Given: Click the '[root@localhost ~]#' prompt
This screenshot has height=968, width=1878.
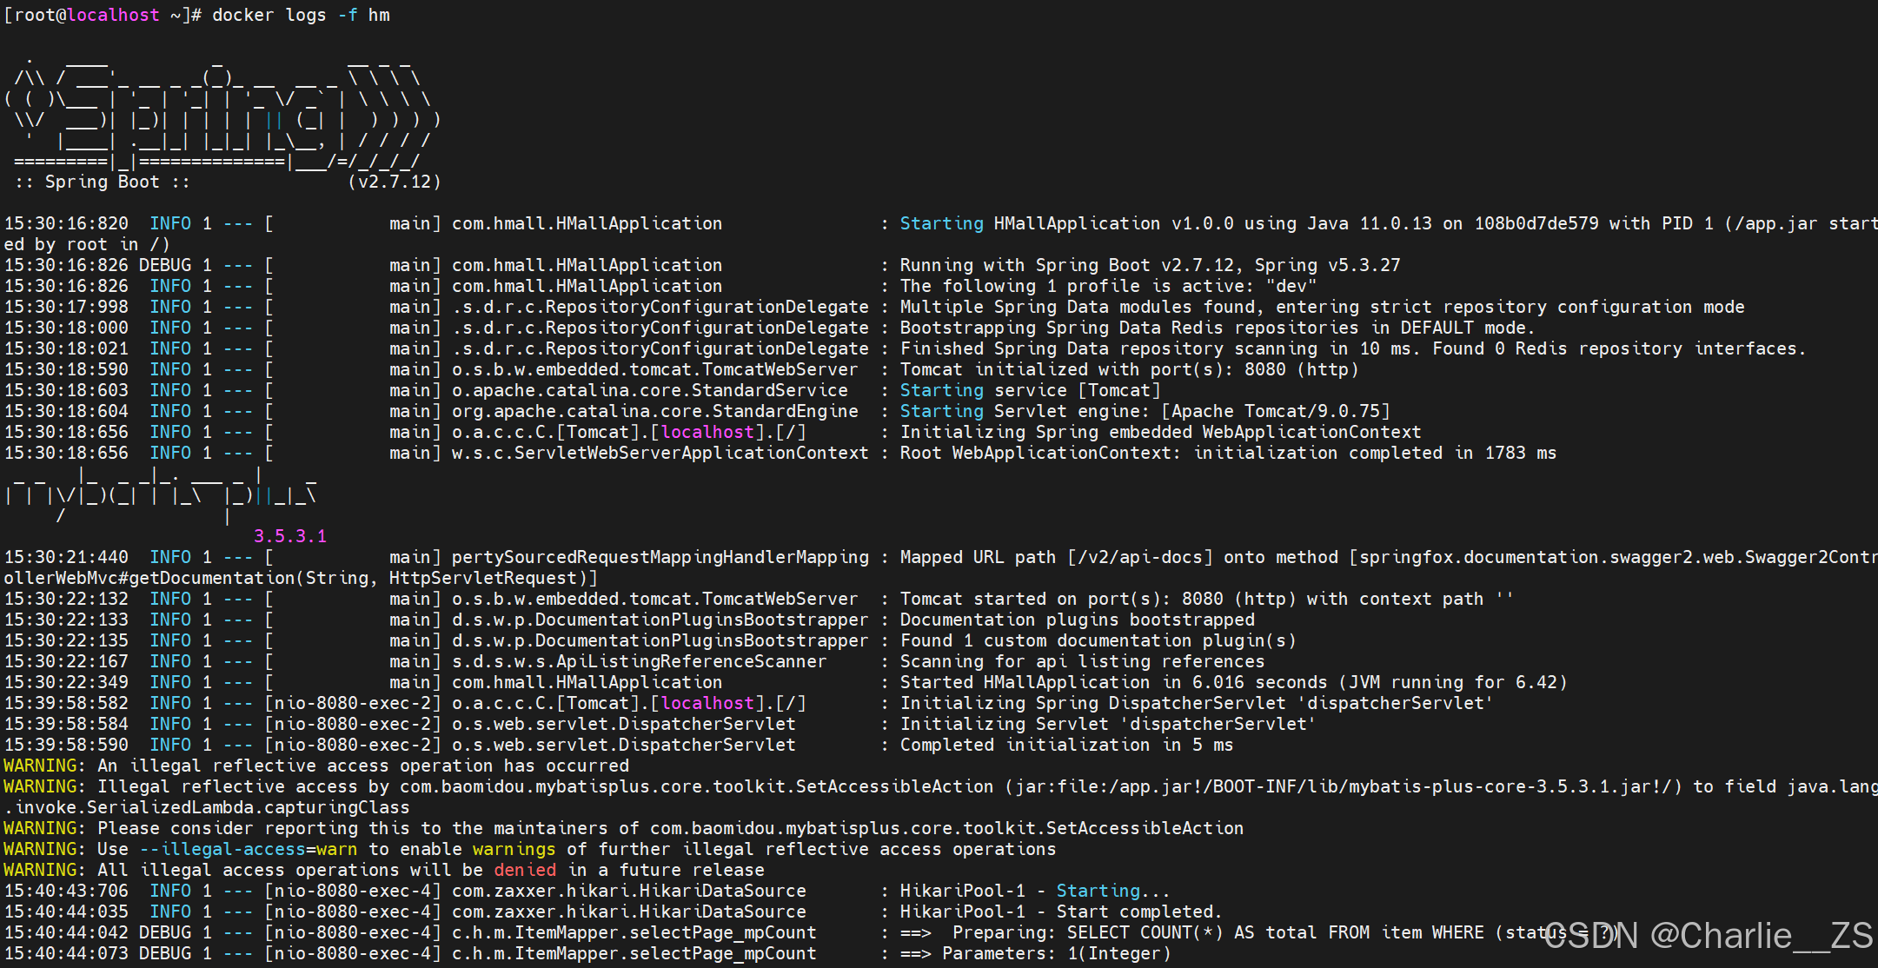Looking at the screenshot, I should [103, 15].
